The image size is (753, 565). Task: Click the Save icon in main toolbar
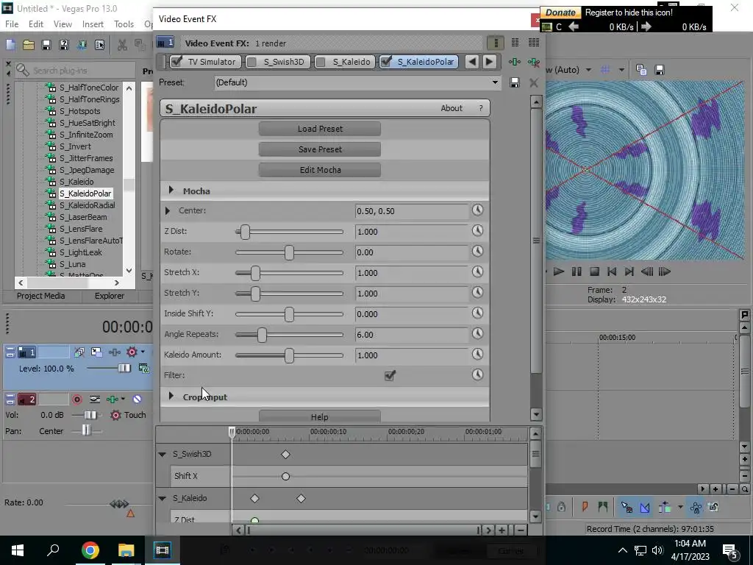pos(46,45)
